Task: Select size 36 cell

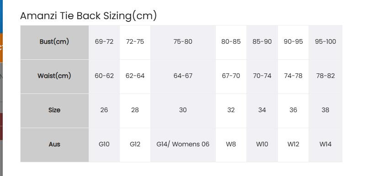Action: pos(293,111)
